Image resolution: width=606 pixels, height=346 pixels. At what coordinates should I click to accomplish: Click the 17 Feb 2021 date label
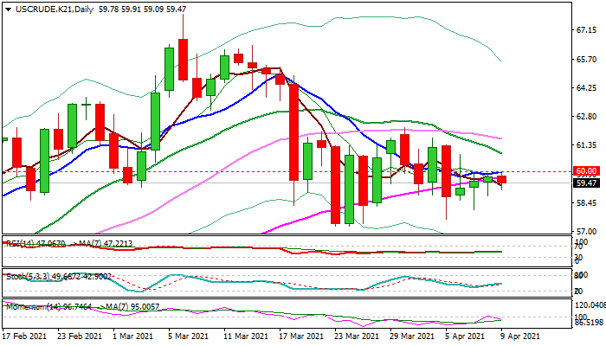coord(27,336)
